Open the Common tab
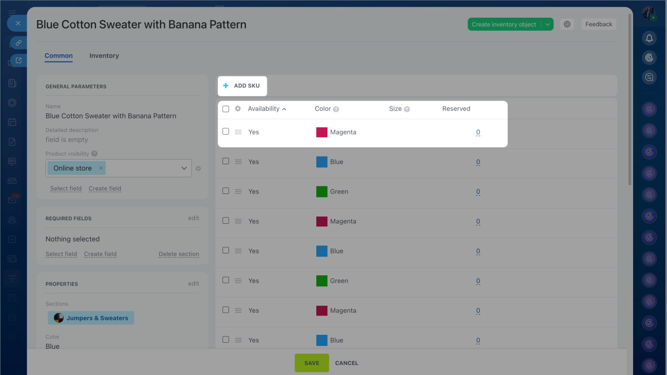The width and height of the screenshot is (667, 375). click(x=58, y=56)
